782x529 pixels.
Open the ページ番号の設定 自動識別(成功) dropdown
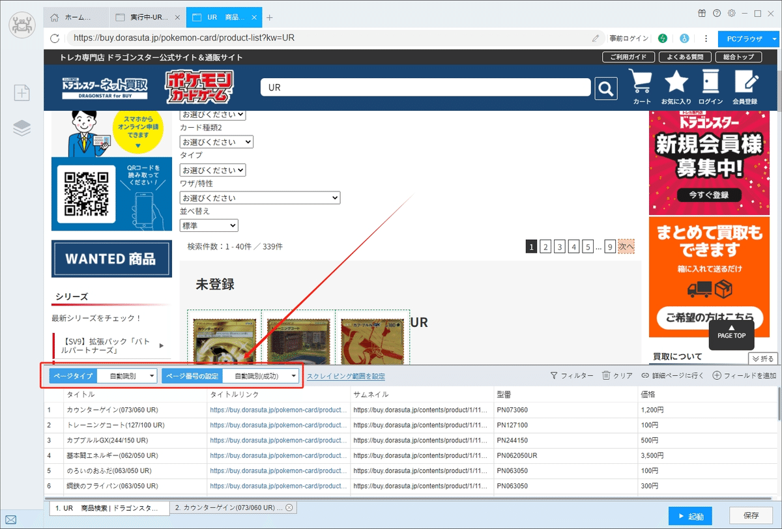pos(261,376)
